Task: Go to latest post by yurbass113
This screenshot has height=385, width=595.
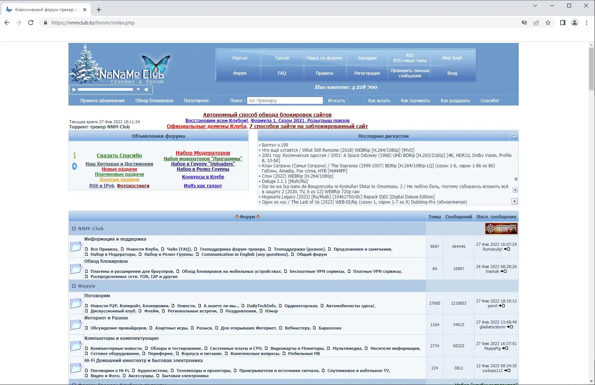Action: 507,371
